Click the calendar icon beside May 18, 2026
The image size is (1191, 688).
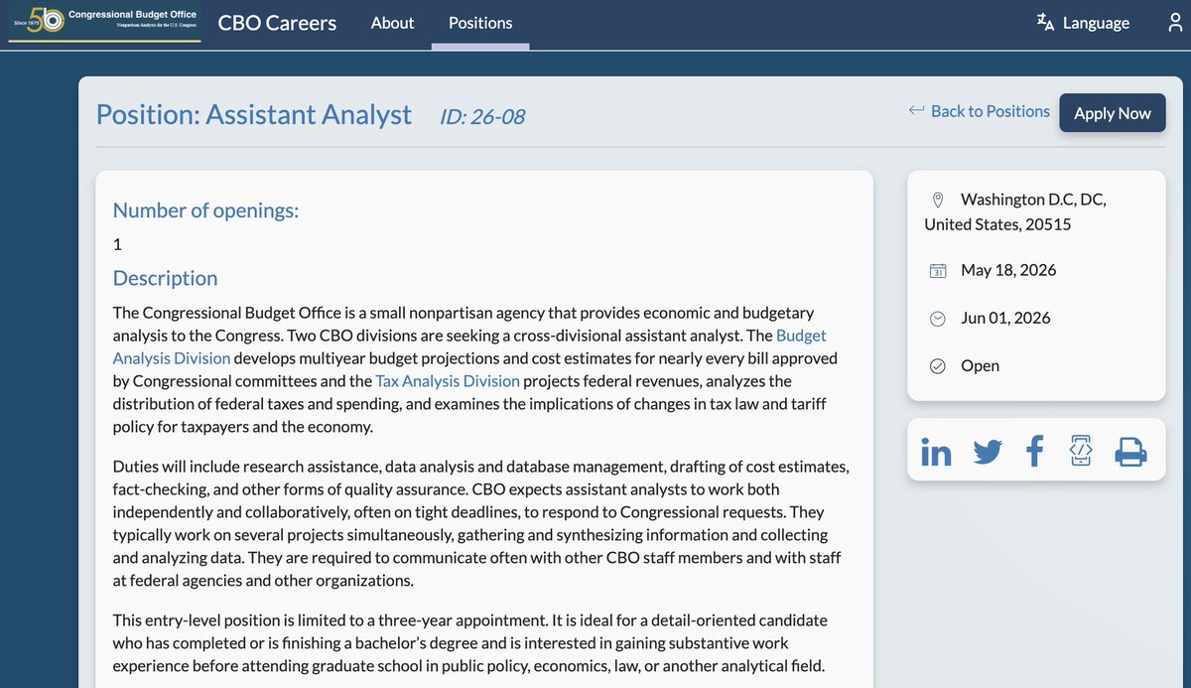938,270
